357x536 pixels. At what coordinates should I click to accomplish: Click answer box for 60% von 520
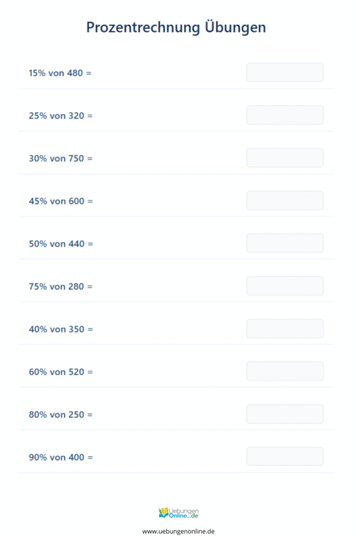pos(285,372)
